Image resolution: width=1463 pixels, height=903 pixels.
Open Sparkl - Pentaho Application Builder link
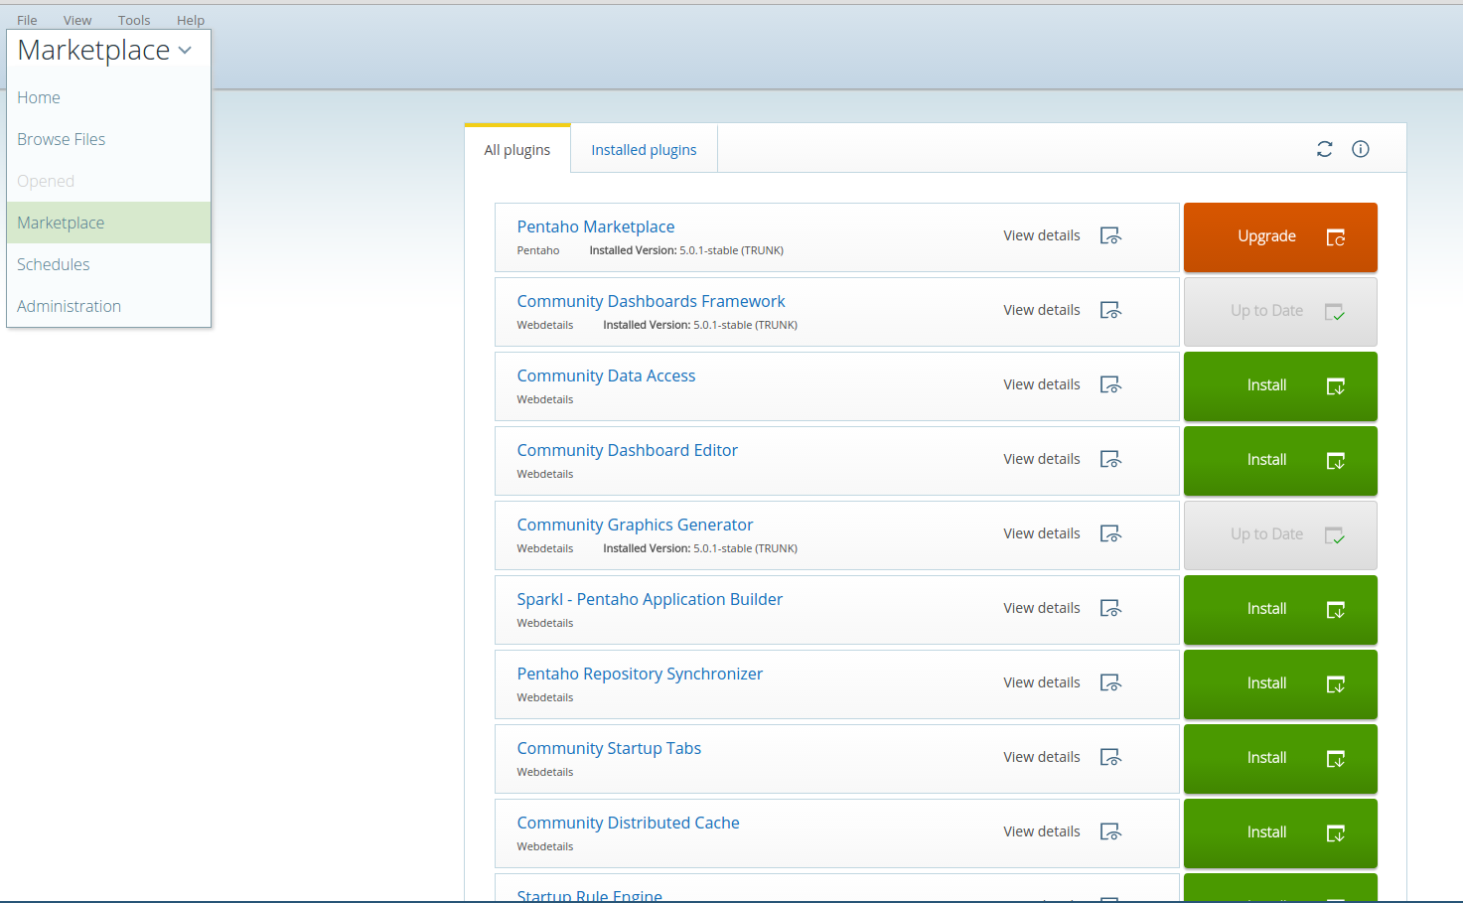pos(650,599)
